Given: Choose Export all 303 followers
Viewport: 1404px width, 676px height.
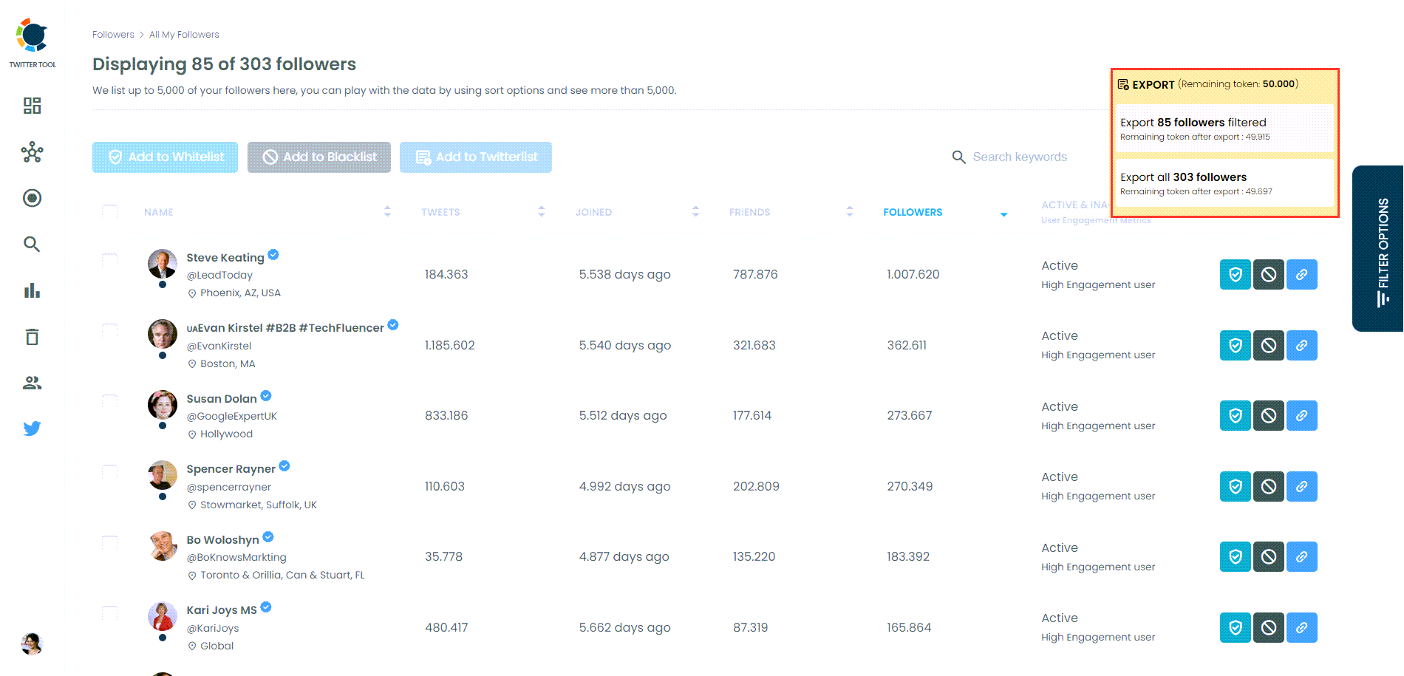Looking at the screenshot, I should pos(1223,182).
